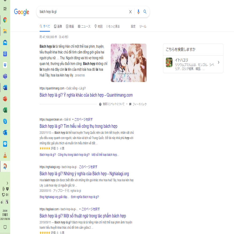This screenshot has width=234, height=234.
Task: Open the Snipping Tool taskbar icon
Action: pos(5,166)
